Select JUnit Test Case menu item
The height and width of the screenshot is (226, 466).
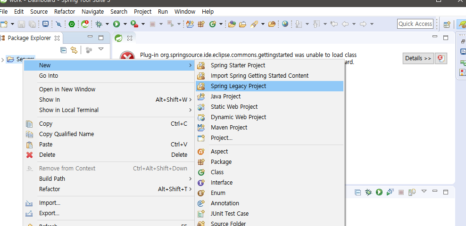point(270,214)
